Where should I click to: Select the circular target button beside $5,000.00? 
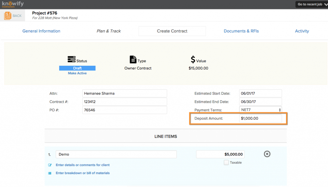(x=267, y=154)
